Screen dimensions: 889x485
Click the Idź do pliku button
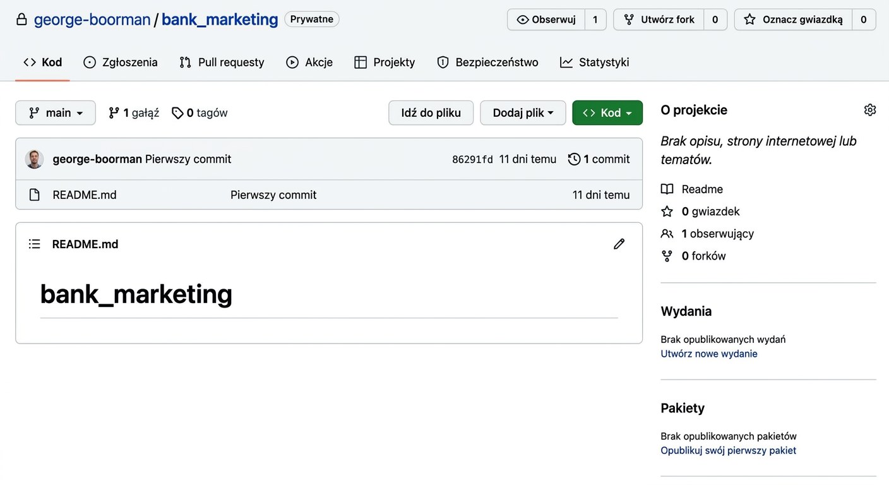click(x=431, y=113)
